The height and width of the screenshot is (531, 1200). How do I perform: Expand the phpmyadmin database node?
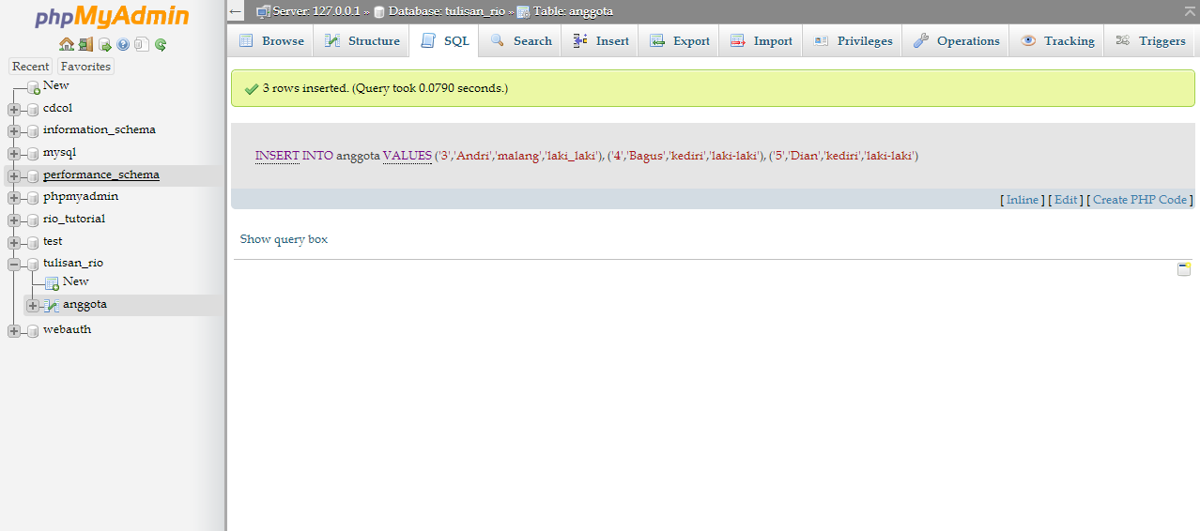(x=14, y=198)
